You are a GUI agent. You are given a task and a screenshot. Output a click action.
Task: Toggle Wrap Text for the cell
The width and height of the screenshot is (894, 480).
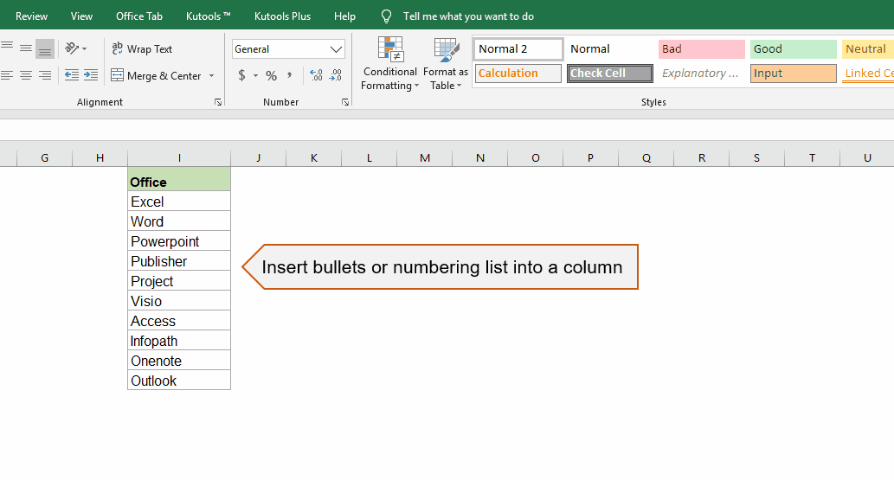click(142, 49)
